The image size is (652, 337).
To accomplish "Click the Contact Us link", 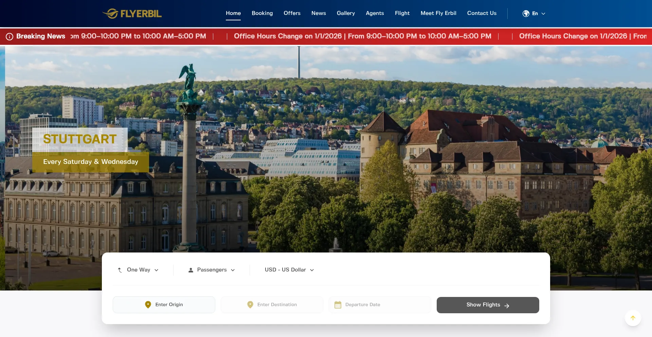I will (x=482, y=13).
